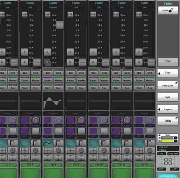Screen dimensions: 180x178
Task: Select the Fader tab on Ch 8
Action: coord(48,79)
